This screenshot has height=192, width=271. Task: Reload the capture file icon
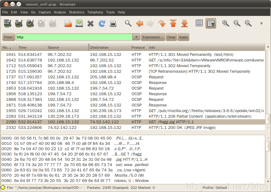(x=102, y=23)
